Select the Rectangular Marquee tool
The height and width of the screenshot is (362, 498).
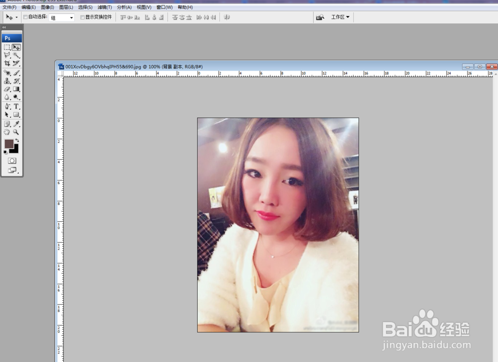tap(7, 47)
